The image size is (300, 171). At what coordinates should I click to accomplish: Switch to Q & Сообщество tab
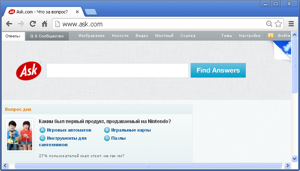[47, 36]
